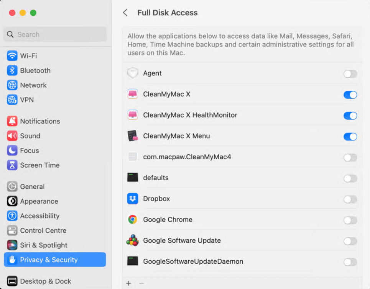Toggle off CleanMyMac X HealthMonitor access

(x=350, y=116)
